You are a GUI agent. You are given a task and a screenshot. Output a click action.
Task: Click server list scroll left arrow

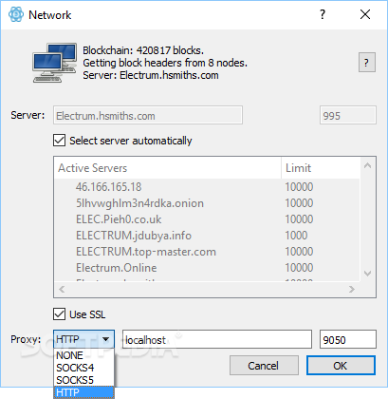(x=62, y=289)
